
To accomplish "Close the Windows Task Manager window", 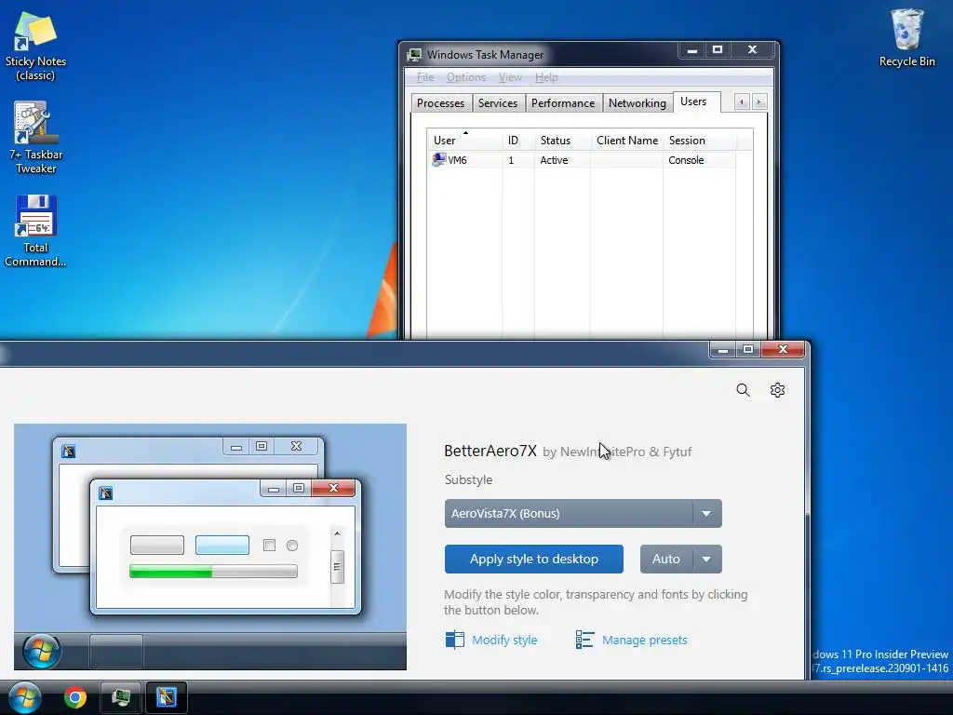I will coord(752,50).
